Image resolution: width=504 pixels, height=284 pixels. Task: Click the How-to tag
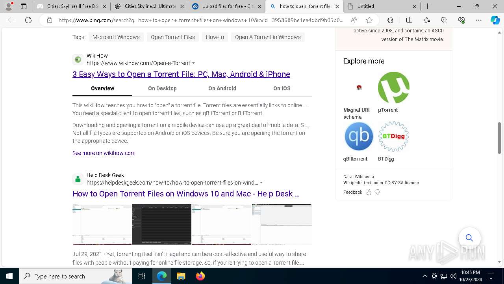[x=215, y=37]
